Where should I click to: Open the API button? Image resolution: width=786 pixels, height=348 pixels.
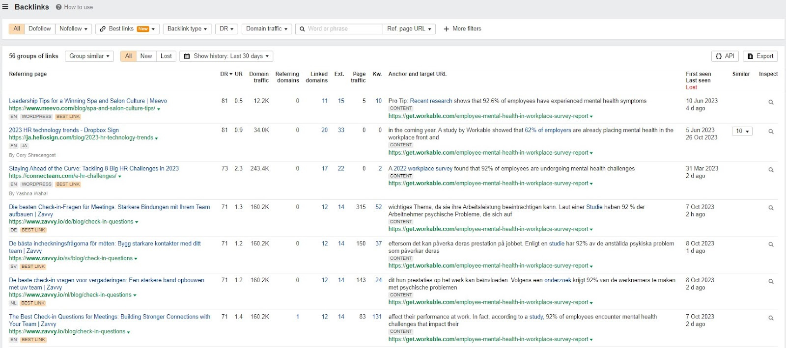click(725, 56)
